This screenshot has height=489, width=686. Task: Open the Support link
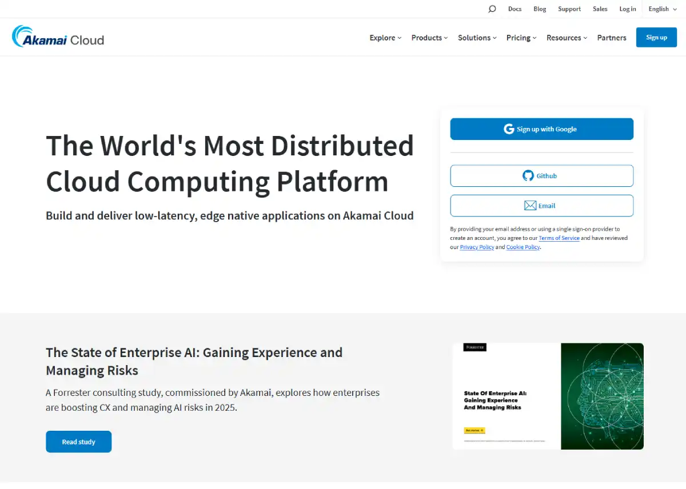569,9
